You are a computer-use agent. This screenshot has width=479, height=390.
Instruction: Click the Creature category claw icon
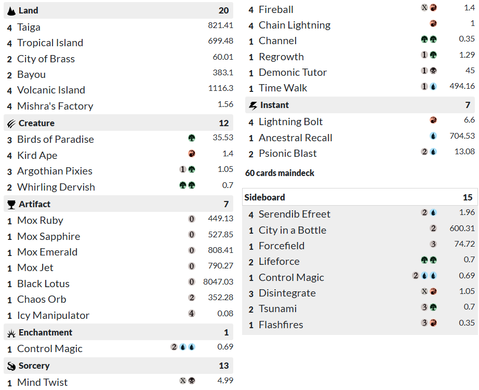(x=11, y=124)
